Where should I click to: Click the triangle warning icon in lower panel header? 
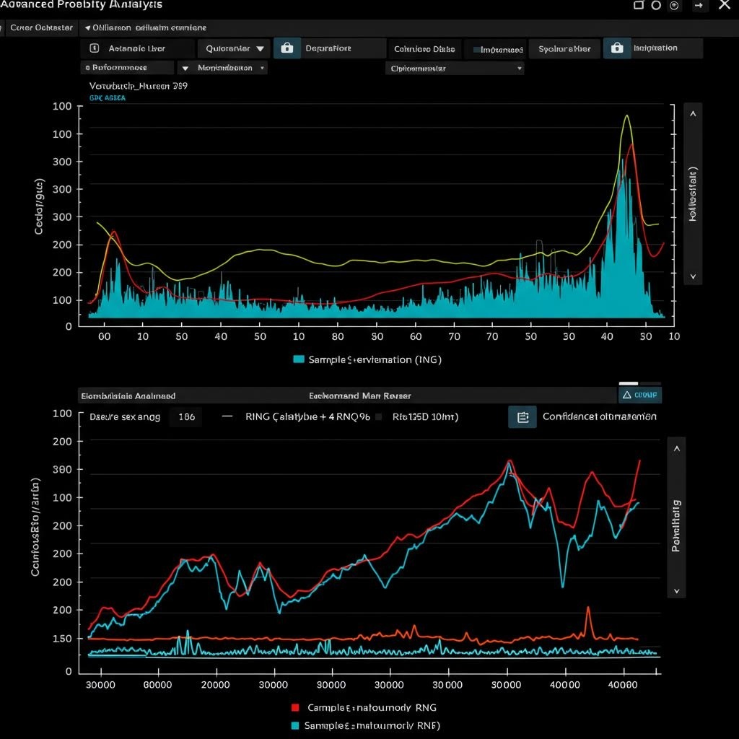(x=626, y=395)
